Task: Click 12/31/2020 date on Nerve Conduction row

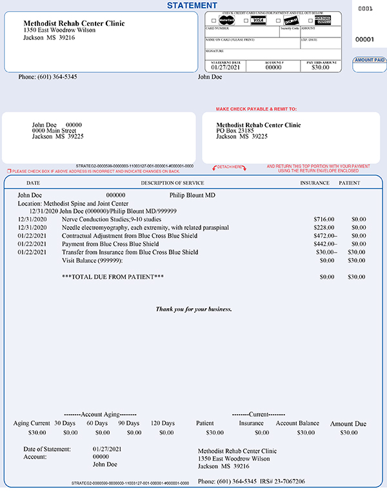Action: click(32, 219)
